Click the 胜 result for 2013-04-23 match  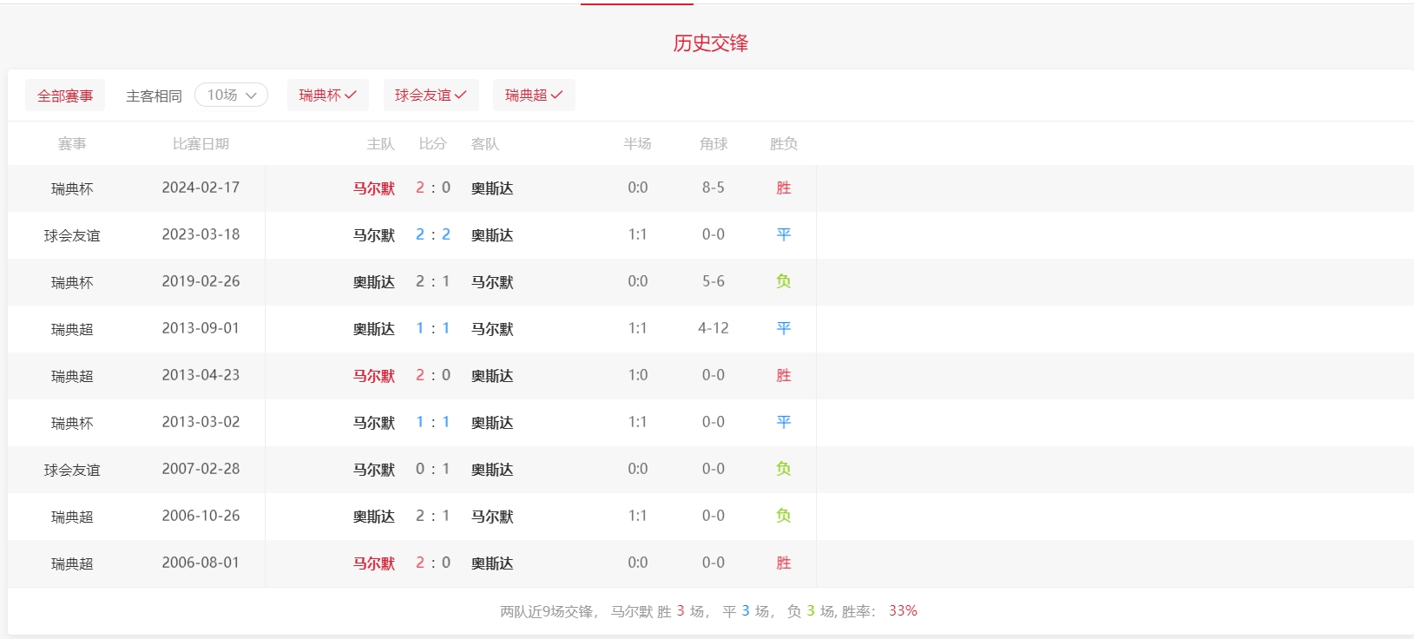(x=783, y=376)
